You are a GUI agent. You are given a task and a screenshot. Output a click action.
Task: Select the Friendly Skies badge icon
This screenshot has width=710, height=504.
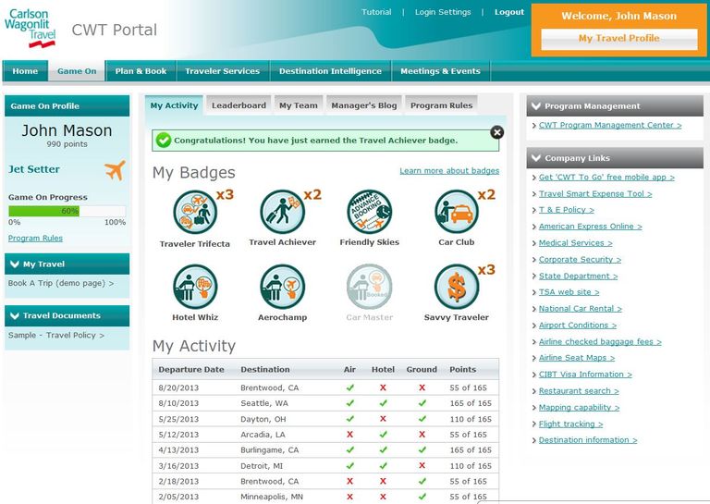[369, 212]
